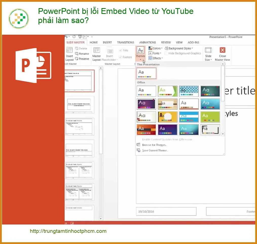Click the PowerPoint logo on the orange panel
This screenshot has height=244, width=257.
point(33,66)
